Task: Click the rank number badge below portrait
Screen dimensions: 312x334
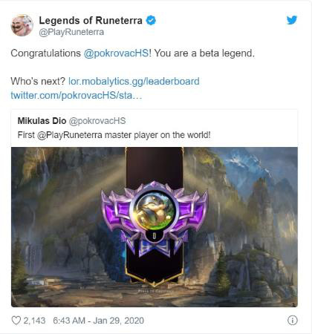Action: tap(155, 236)
